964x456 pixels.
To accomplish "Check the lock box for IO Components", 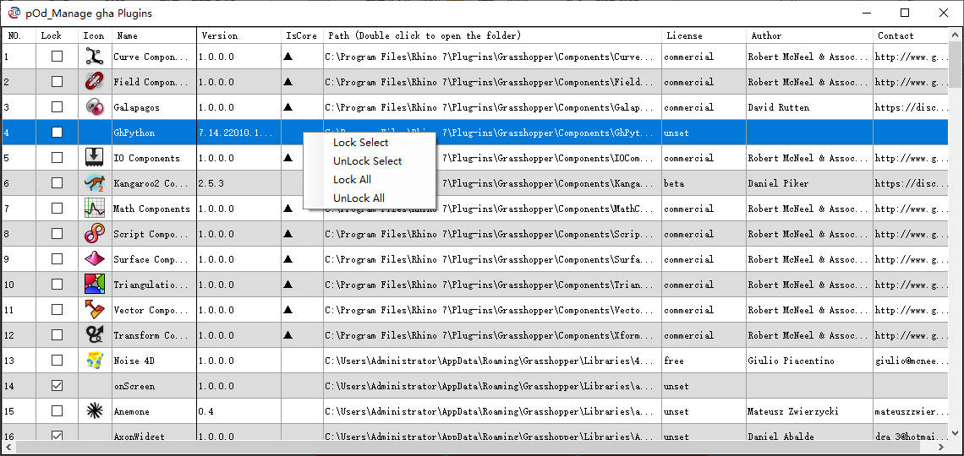I will [x=57, y=158].
